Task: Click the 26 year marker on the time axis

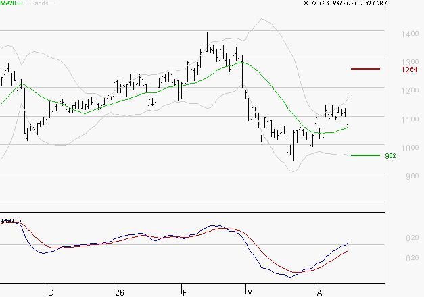Action: point(120,293)
